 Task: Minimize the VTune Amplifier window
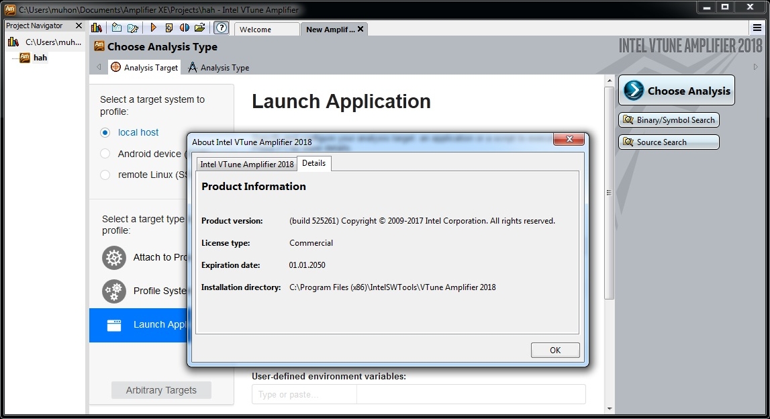coord(707,7)
